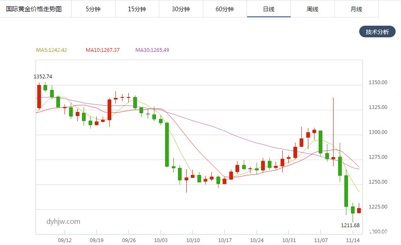Open the 30分钟 chart view
The width and height of the screenshot is (401, 245).
tap(181, 9)
